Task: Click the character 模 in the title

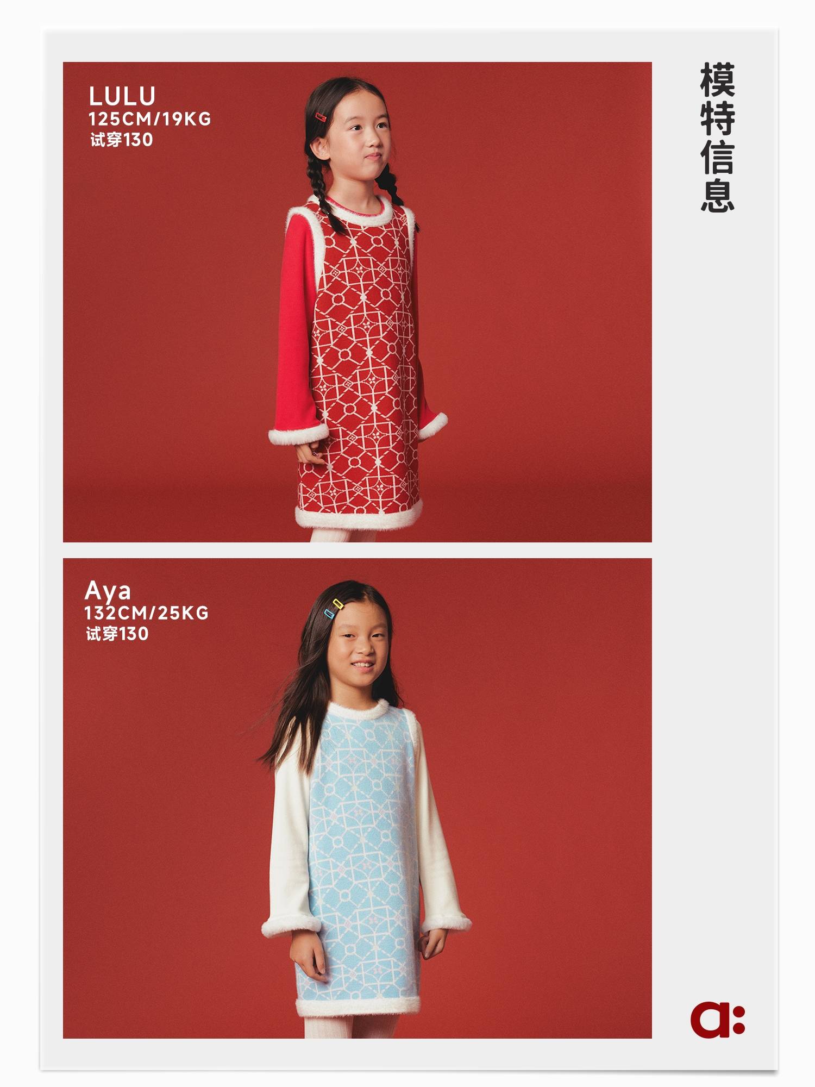Action: coord(717,79)
